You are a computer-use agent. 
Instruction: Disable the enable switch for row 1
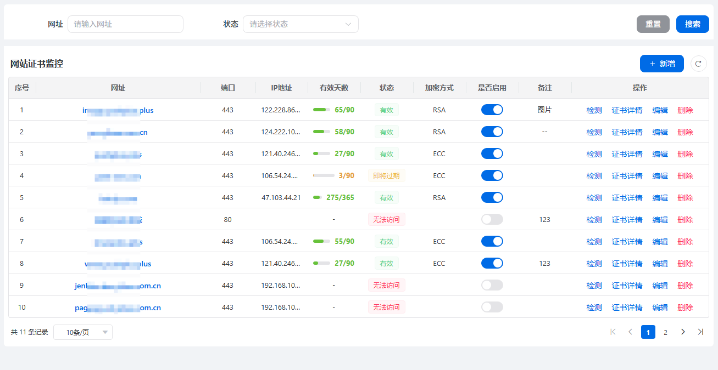click(x=492, y=110)
